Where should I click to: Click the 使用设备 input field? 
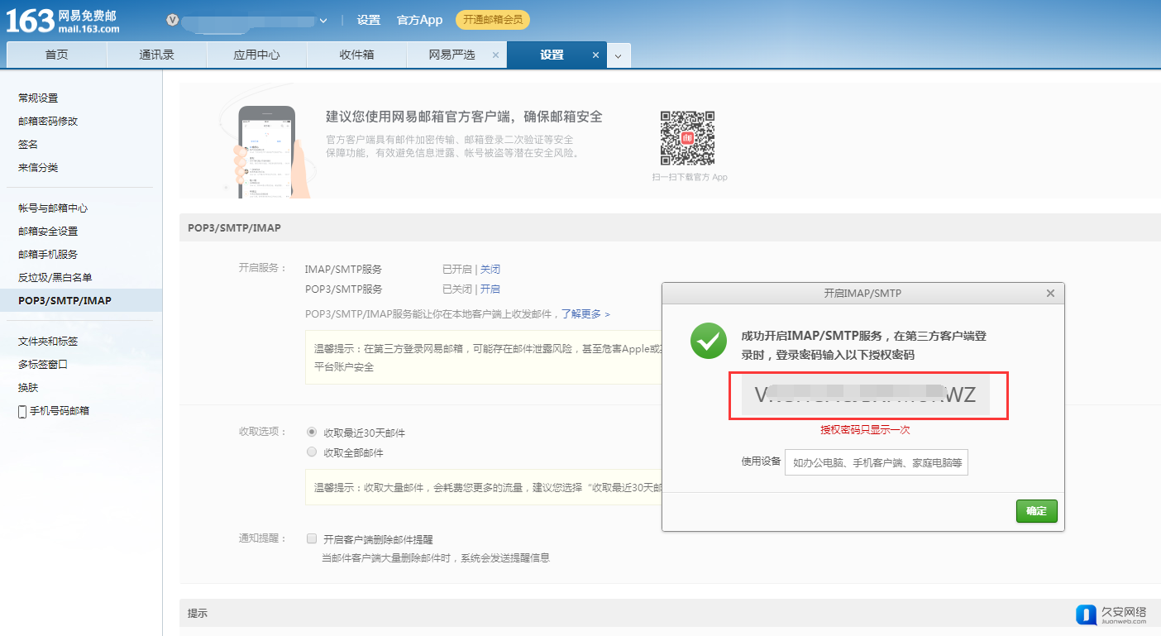876,463
